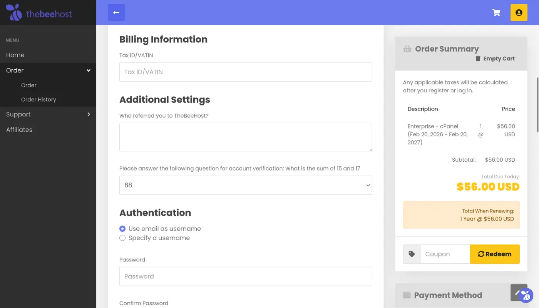Image resolution: width=539 pixels, height=308 pixels.
Task: Click the page vertical scrollbar
Action: pos(537,104)
